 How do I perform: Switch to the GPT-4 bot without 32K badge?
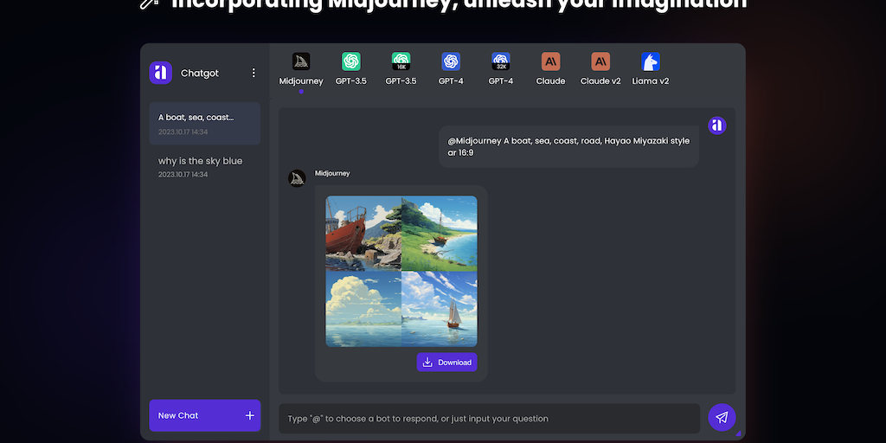pyautogui.click(x=451, y=62)
